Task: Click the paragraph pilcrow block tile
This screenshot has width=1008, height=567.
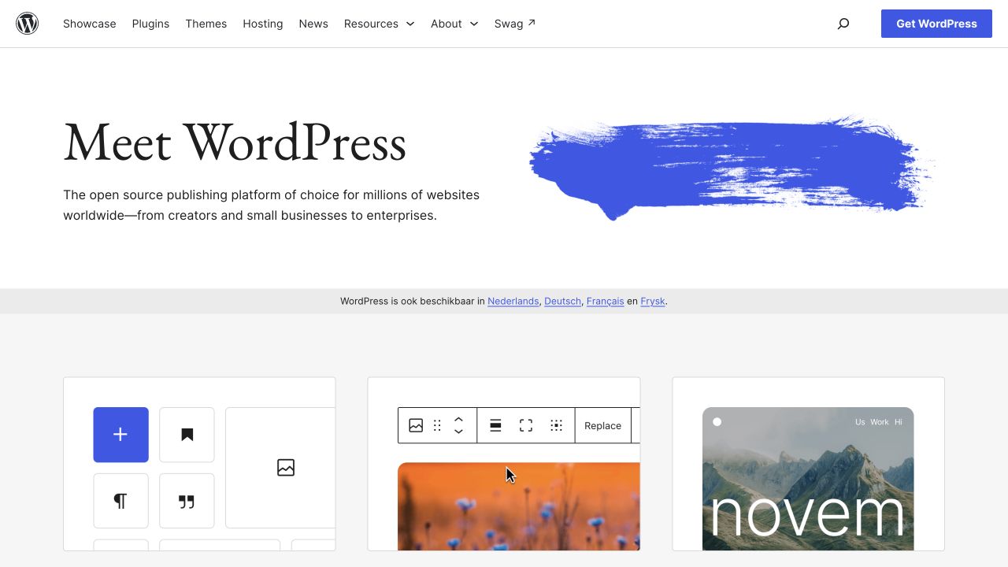Action: [120, 501]
